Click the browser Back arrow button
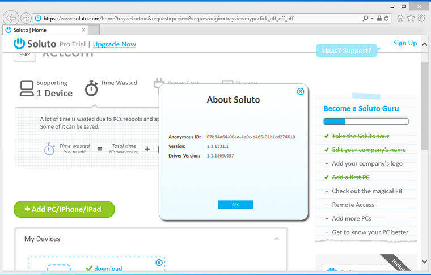Screen dimensions: 431x275 pyautogui.click(x=11, y=18)
